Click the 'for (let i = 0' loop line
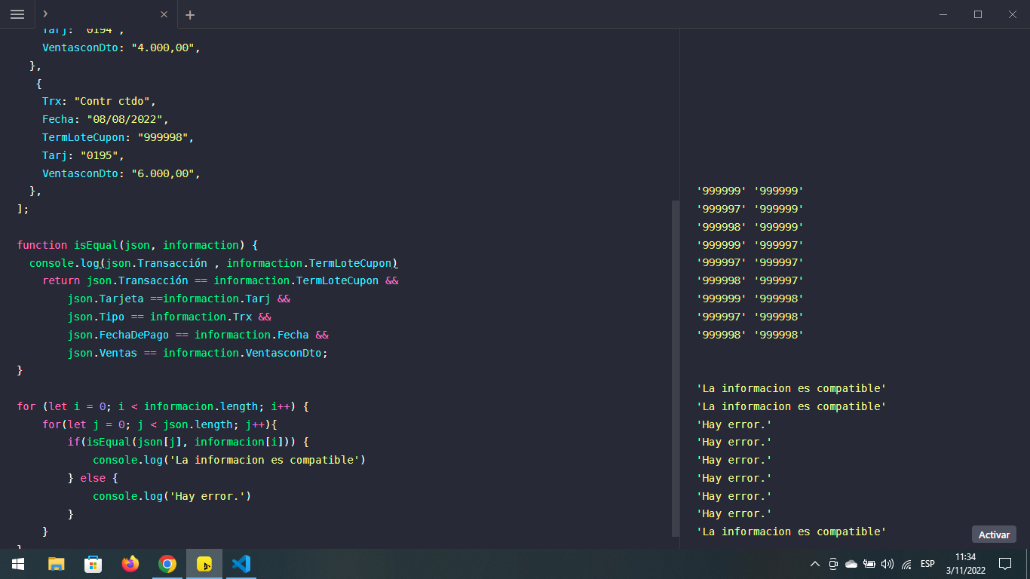Image resolution: width=1030 pixels, height=579 pixels. tap(163, 406)
